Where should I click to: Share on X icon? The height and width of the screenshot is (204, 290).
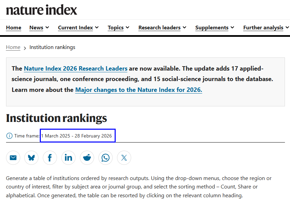(124, 158)
